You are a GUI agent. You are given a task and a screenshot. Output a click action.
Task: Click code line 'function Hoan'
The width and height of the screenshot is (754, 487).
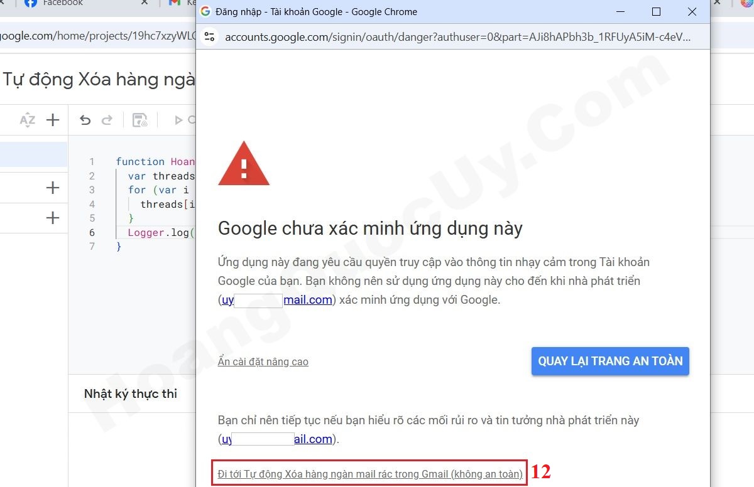click(x=155, y=161)
